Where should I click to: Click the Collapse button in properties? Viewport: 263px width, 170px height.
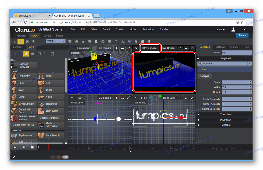point(204,76)
